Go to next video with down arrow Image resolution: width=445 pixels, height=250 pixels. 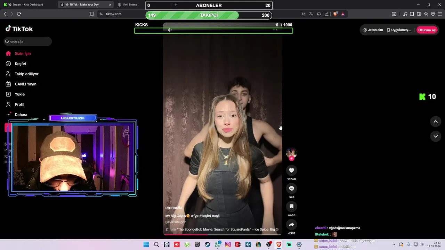coord(436,136)
